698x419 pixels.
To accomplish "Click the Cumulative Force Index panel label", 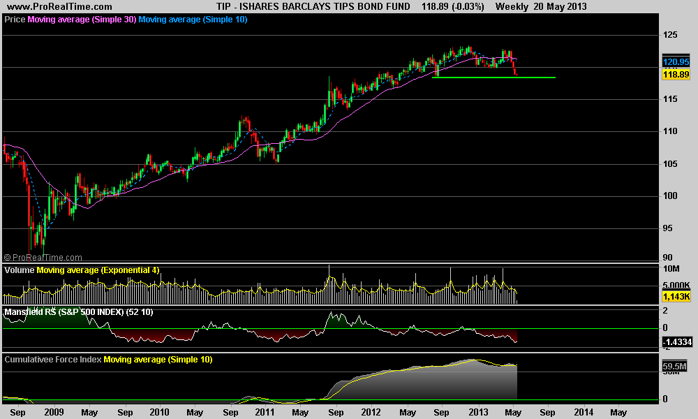I will pyautogui.click(x=53, y=360).
